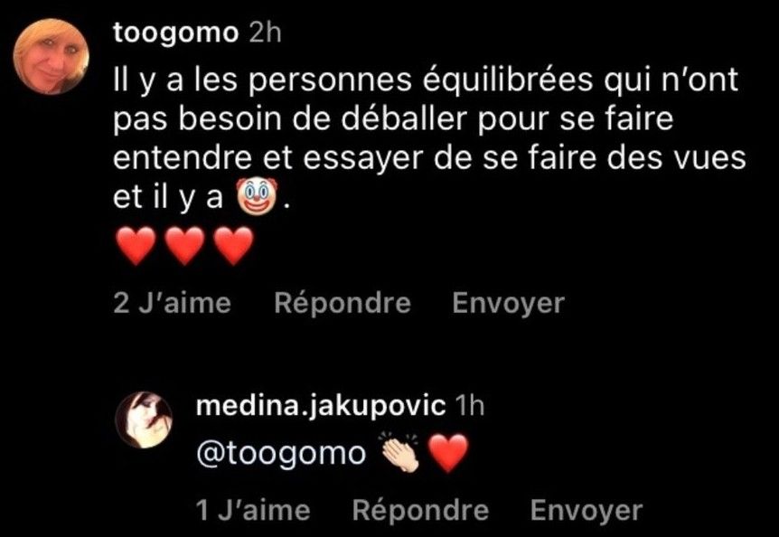Visit the medina.jakupovic username link
The image size is (779, 537).
point(321,407)
